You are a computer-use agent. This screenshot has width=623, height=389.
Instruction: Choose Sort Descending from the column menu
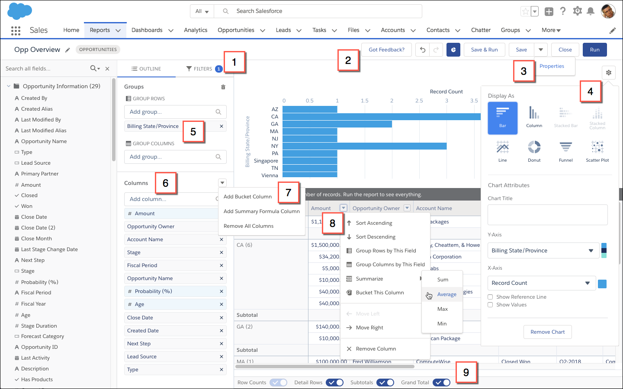click(x=376, y=236)
